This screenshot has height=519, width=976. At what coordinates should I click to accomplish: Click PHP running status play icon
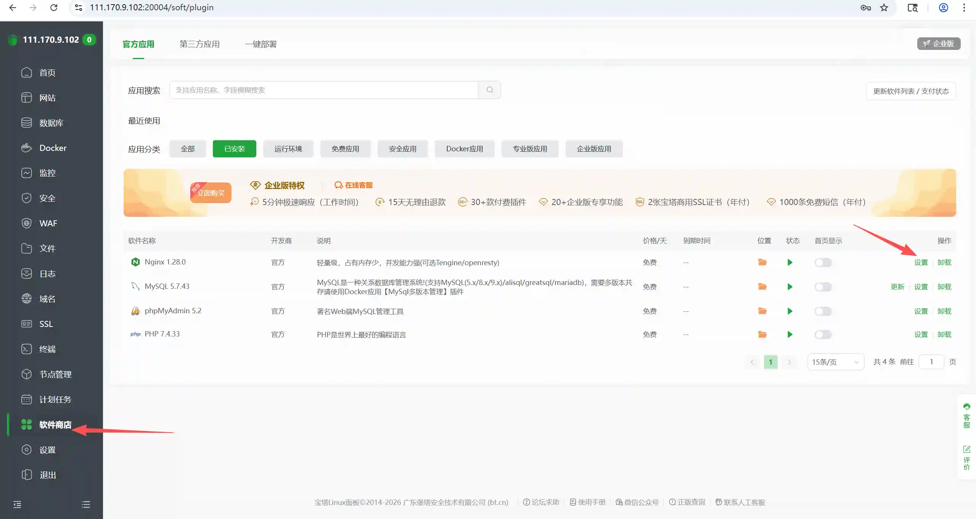790,334
